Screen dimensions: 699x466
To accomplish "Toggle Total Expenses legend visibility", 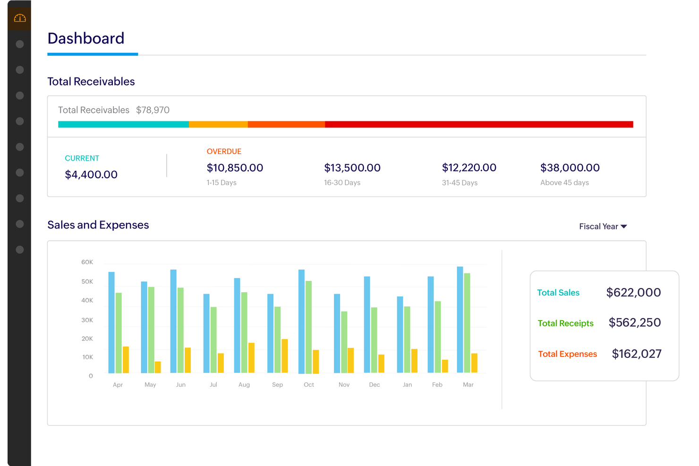I will click(x=567, y=354).
